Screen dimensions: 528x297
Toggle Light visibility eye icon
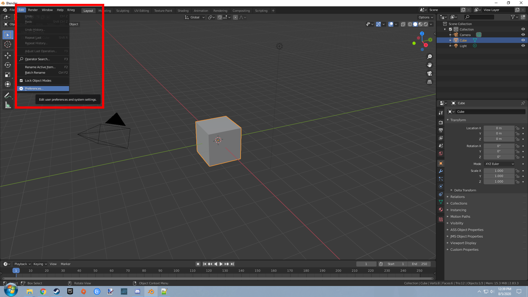click(x=523, y=46)
